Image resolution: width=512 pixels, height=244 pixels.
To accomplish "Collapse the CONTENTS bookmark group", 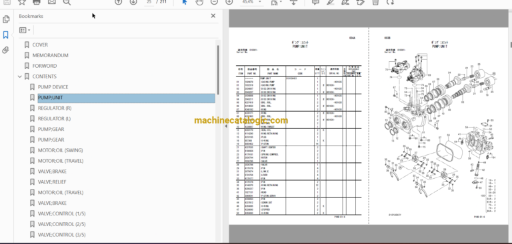I will click(x=19, y=76).
